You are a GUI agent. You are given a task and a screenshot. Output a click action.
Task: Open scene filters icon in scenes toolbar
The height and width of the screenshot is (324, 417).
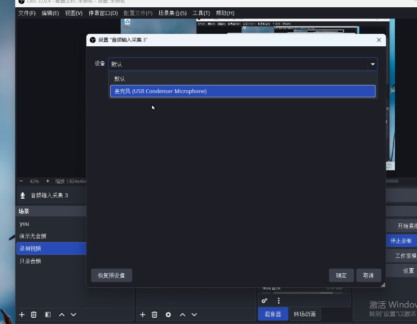tap(48, 315)
